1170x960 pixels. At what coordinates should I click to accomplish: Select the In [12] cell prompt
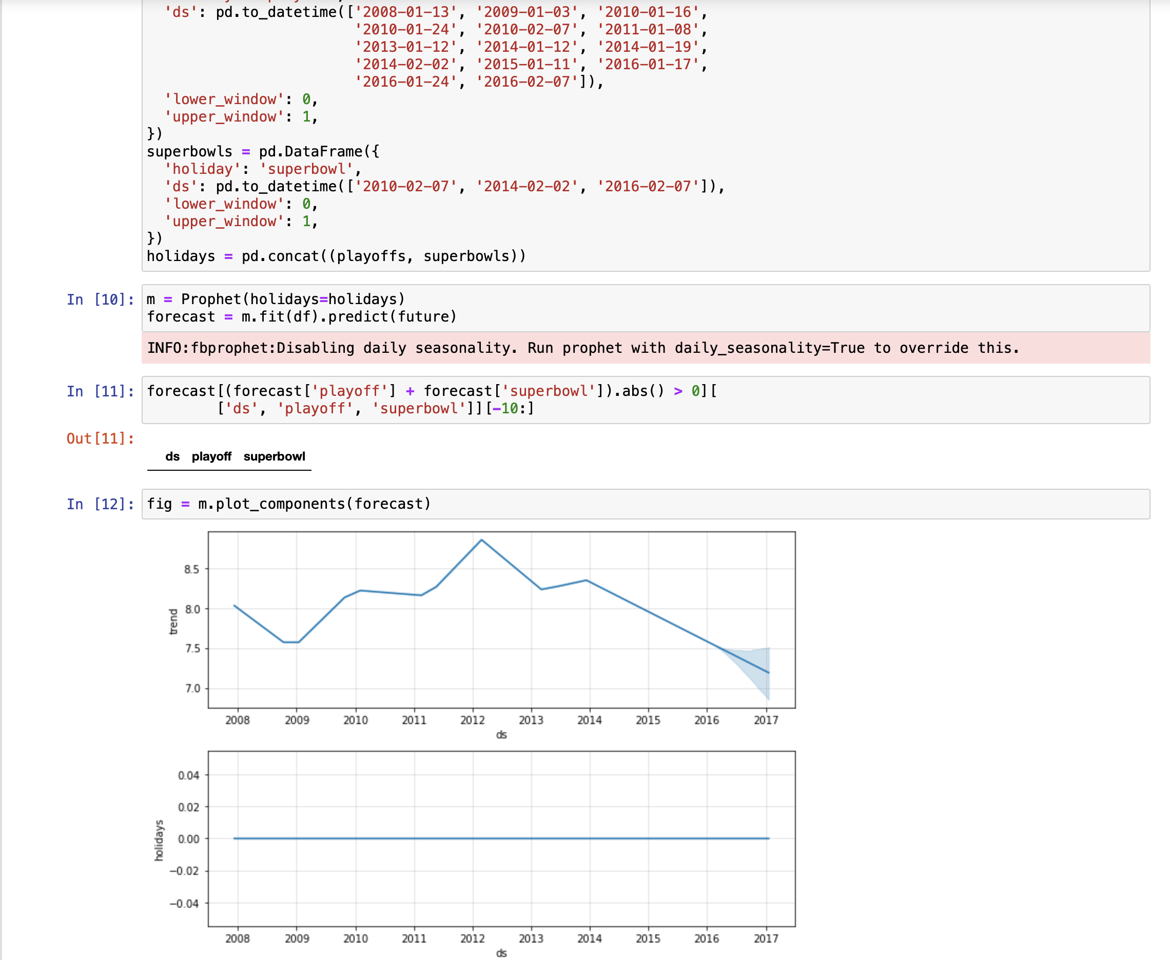tap(99, 504)
